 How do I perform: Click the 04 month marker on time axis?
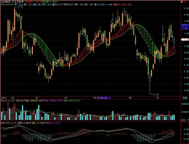click(x=66, y=98)
